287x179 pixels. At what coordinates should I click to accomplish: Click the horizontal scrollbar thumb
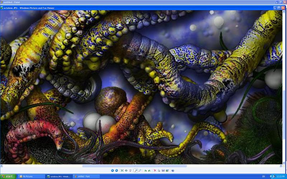135,166
